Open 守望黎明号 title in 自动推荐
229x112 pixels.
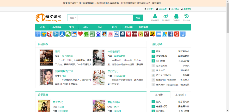114,52
